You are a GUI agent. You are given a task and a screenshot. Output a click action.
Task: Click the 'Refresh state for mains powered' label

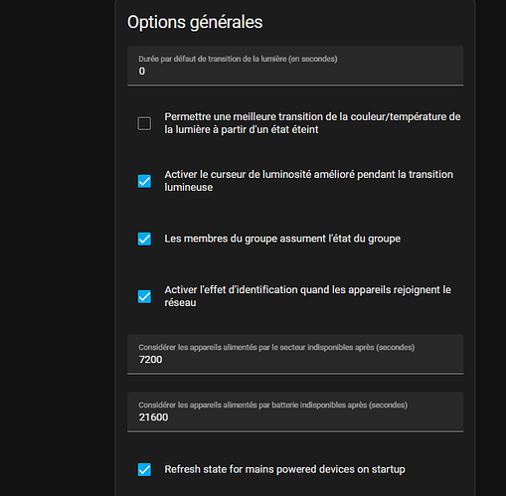pyautogui.click(x=284, y=469)
